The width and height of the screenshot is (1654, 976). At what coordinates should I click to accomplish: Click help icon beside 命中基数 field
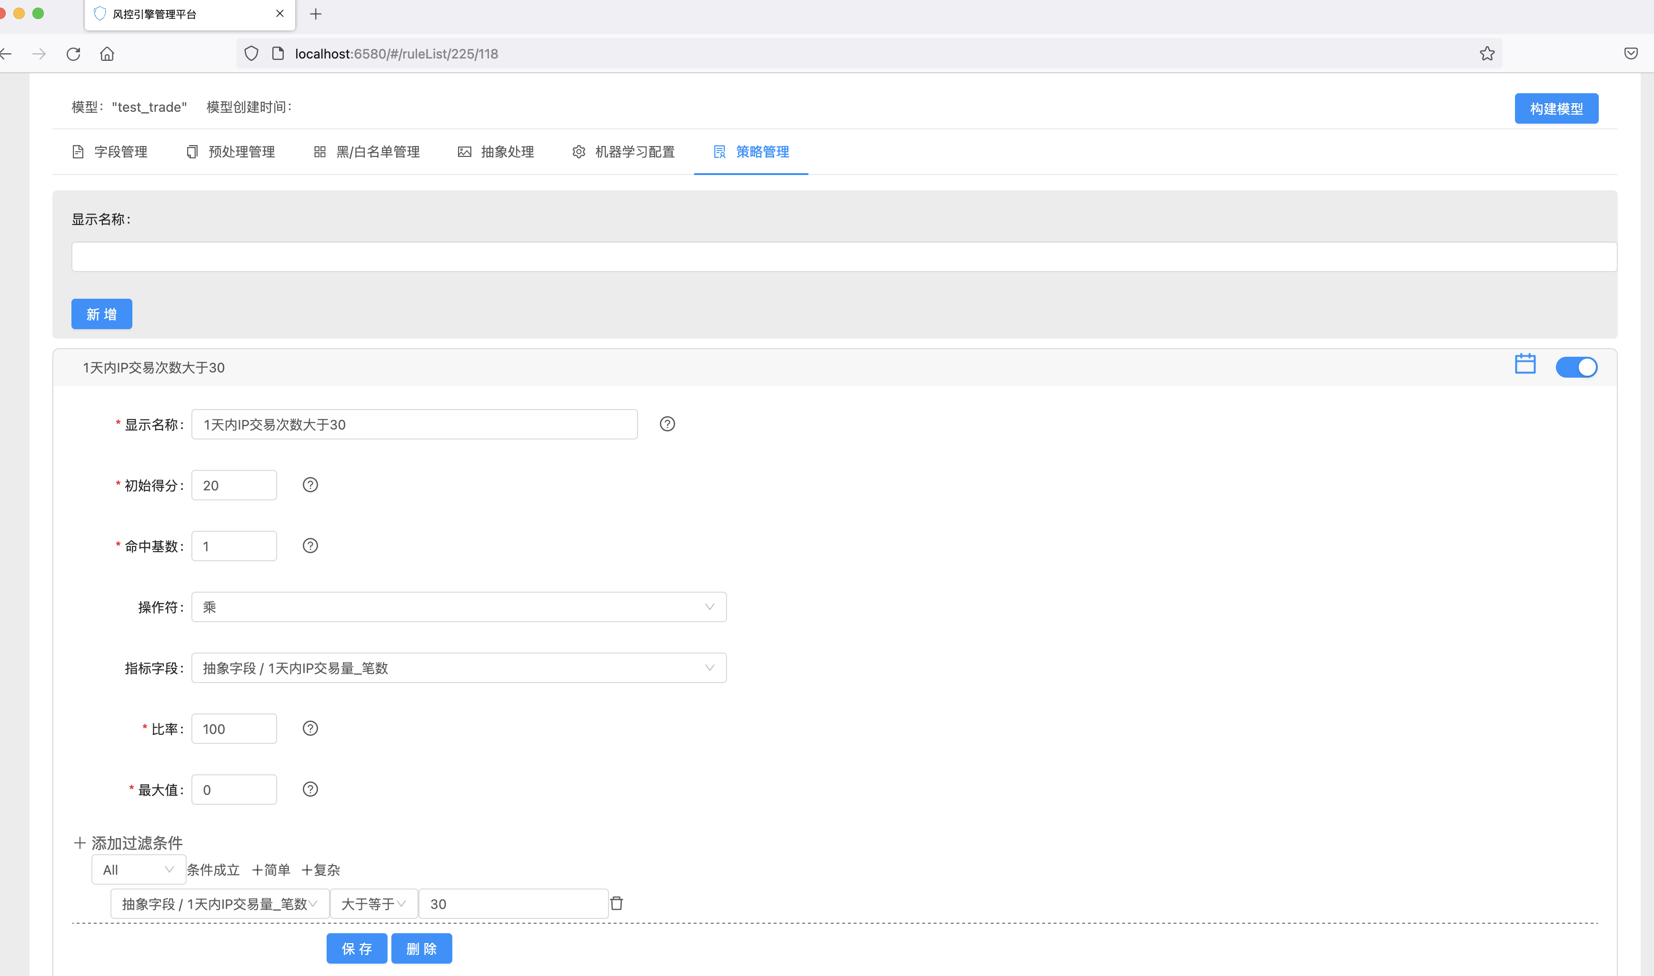point(310,546)
